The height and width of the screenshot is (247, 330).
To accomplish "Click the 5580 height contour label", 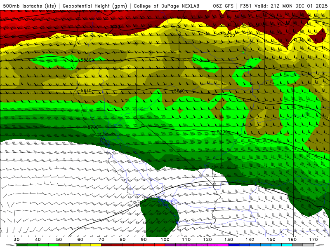I will 86,60.
